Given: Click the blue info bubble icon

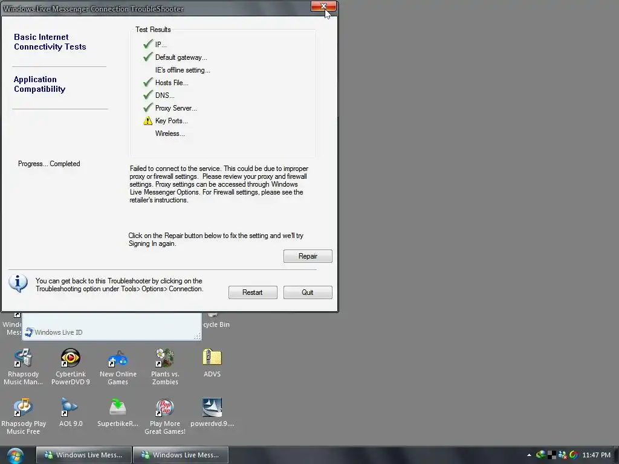Looking at the screenshot, I should (x=18, y=283).
